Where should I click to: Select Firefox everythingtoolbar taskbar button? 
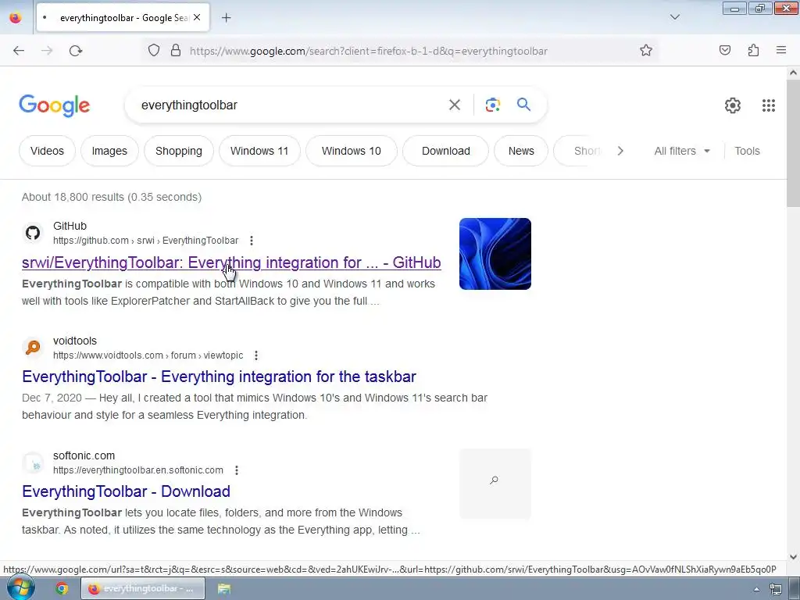[143, 588]
